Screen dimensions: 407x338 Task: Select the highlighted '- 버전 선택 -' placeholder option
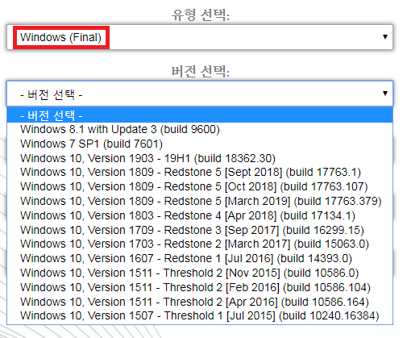click(200, 115)
